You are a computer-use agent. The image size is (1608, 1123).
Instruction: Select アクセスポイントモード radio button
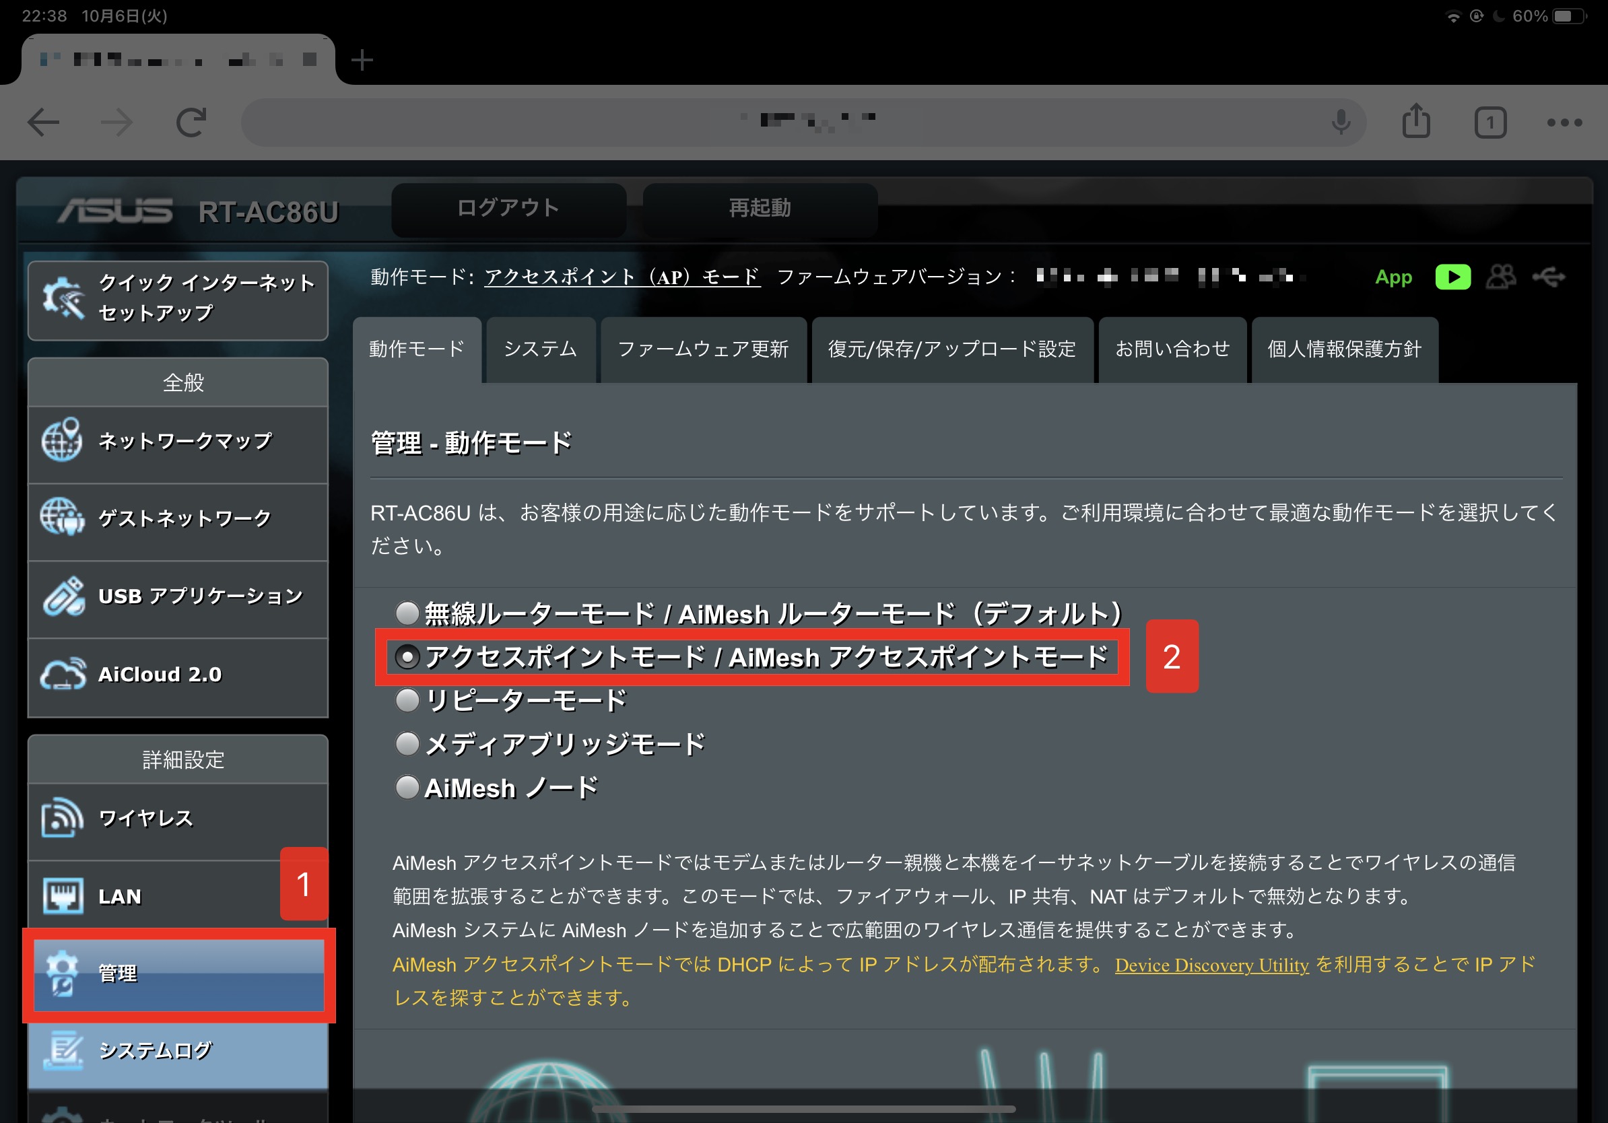click(x=407, y=656)
